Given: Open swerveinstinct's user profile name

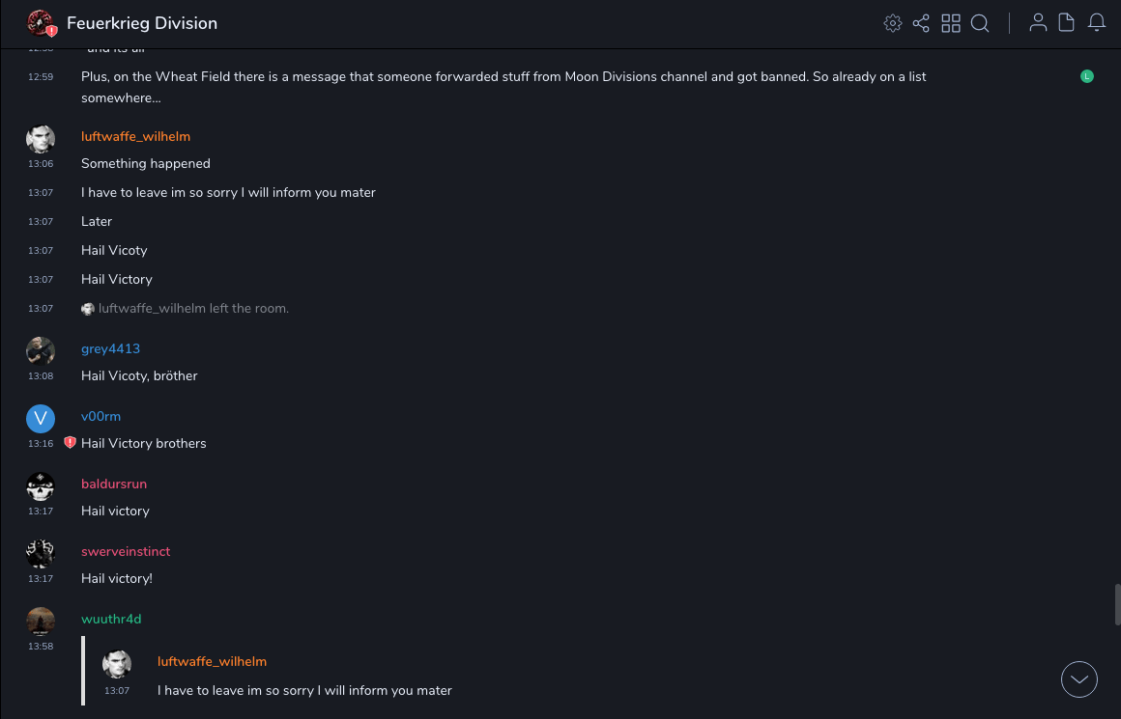Looking at the screenshot, I should click(x=126, y=551).
